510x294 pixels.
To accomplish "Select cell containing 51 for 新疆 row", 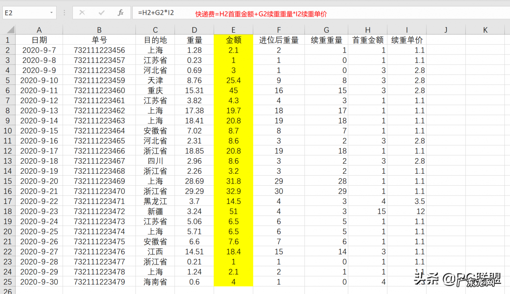I will point(233,211).
